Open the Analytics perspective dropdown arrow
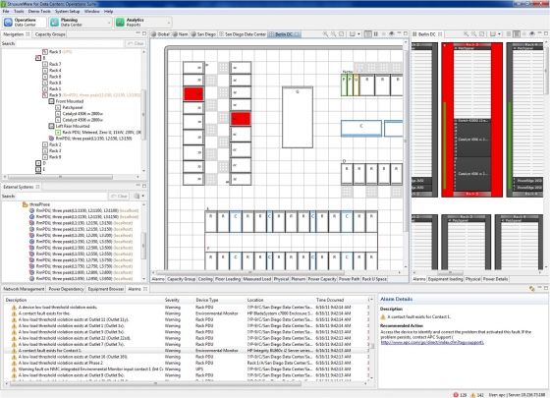550x398 pixels. click(x=169, y=23)
